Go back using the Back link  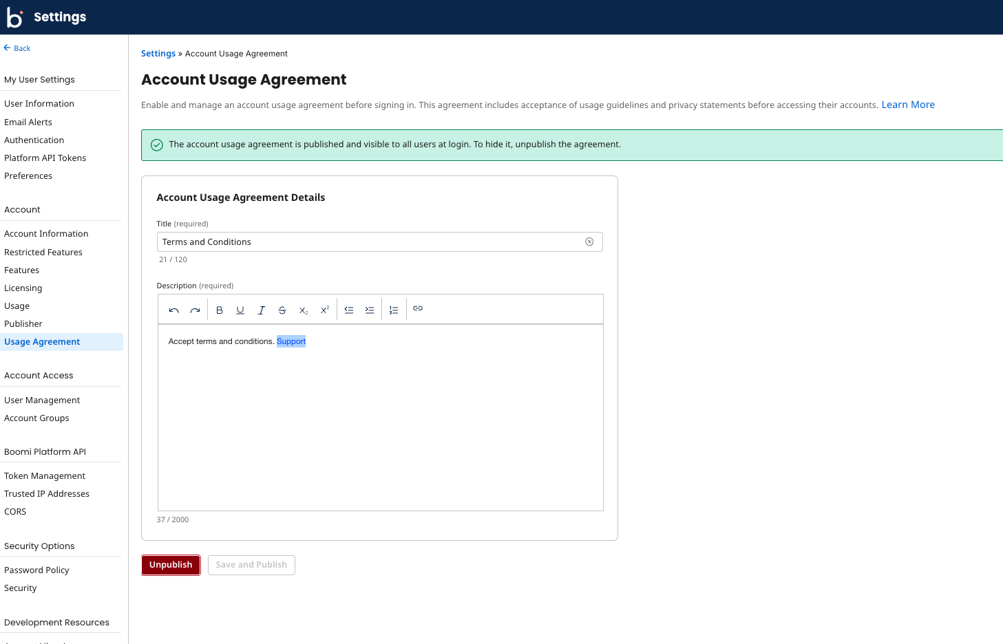pos(17,47)
